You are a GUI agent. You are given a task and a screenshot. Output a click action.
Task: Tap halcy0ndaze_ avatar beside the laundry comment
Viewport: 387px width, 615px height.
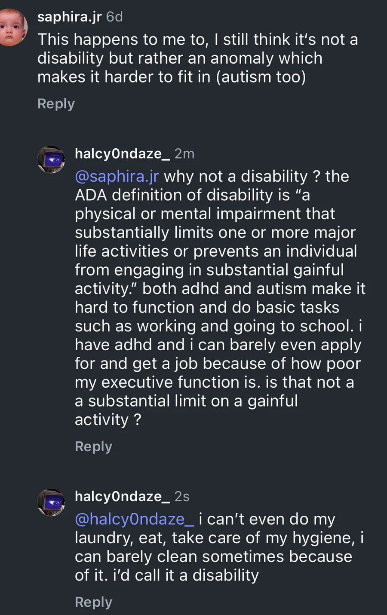[51, 502]
